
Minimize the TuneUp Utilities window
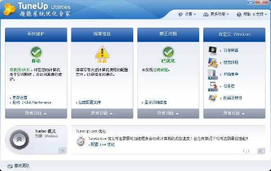251,2
